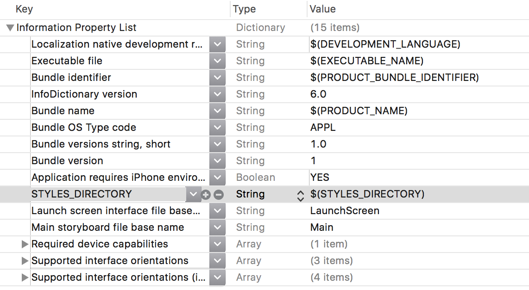Viewport: 529px width, 290px height.
Task: Click the Value column header
Action: 322,9
